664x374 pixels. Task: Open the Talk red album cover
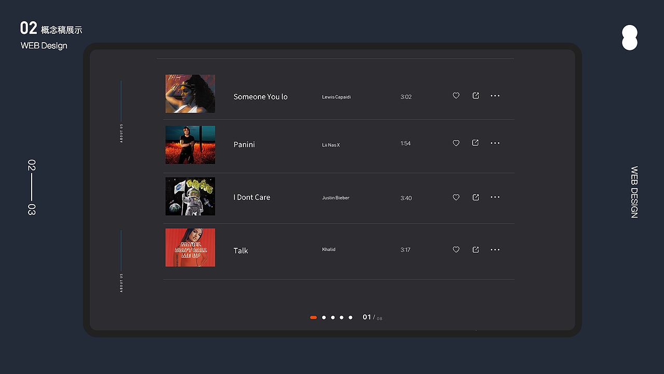pyautogui.click(x=190, y=248)
